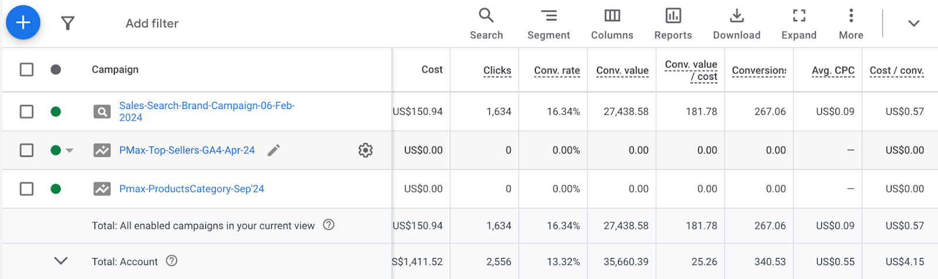Expand the table to full screen
Viewport: 938px width, 279px height.
[x=798, y=24]
